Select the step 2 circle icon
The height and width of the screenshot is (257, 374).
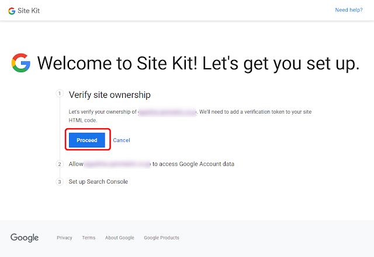click(60, 164)
